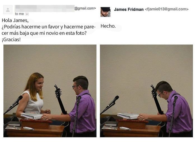Click the white sleeveless top in left photo

[x=33, y=103]
